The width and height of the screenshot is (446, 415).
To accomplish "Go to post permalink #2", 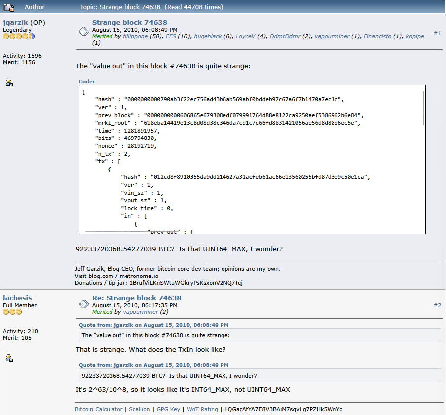I will click(437, 305).
